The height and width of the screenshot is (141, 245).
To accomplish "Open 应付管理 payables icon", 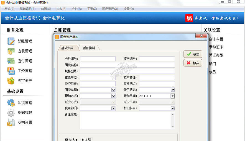I will pos(11,61).
